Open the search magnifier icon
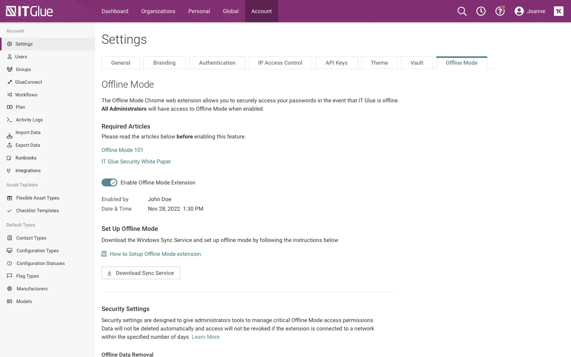Image resolution: width=571 pixels, height=357 pixels. point(462,11)
